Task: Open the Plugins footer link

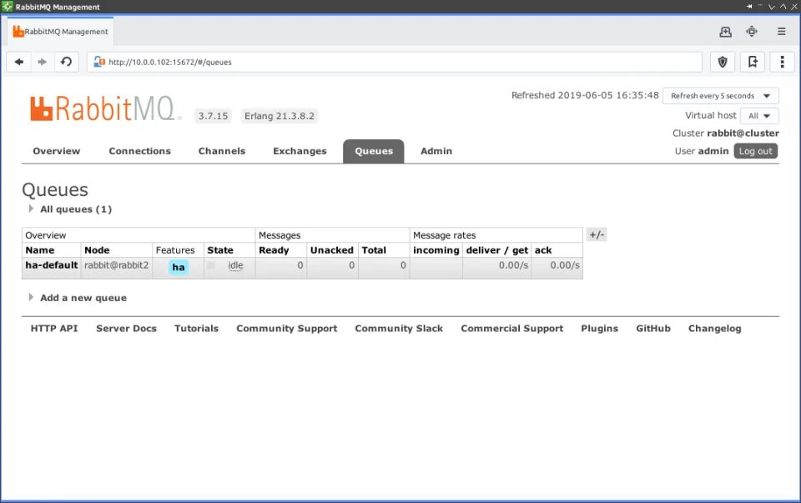Action: [599, 329]
